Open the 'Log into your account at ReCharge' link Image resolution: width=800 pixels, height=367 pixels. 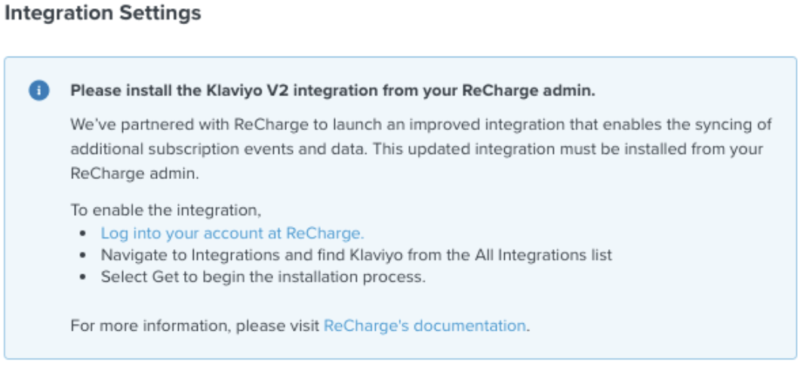(232, 233)
